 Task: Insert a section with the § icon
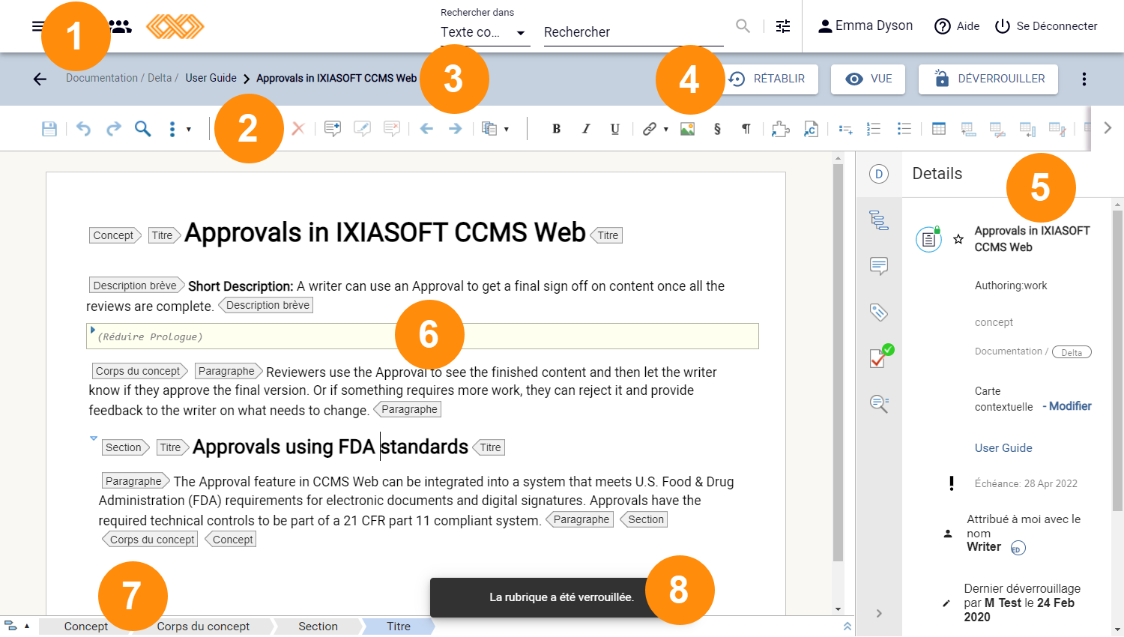click(x=717, y=129)
